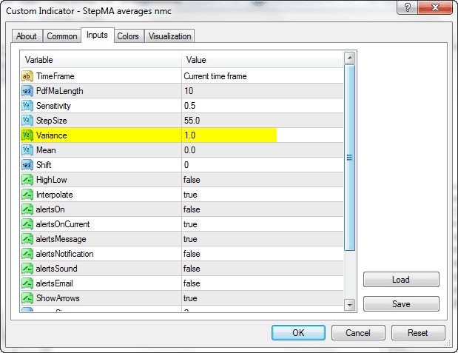Select the Interpolate value true

pyautogui.click(x=190, y=195)
